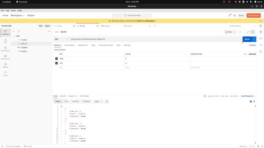Open the History sidebar panel
Image resolution: width=264 pixels, height=148 pixels.
point(5,74)
